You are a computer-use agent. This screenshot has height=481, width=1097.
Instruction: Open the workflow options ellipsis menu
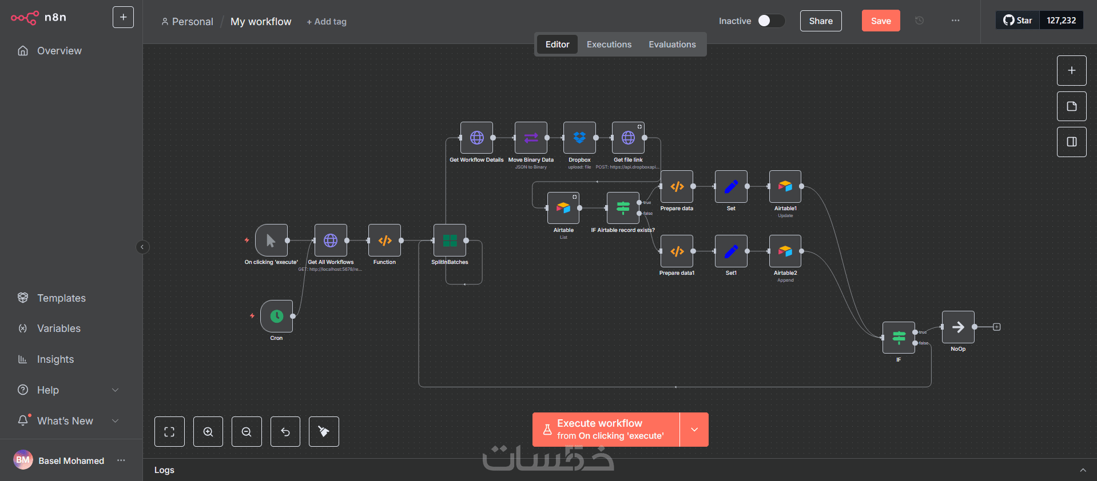(x=956, y=21)
